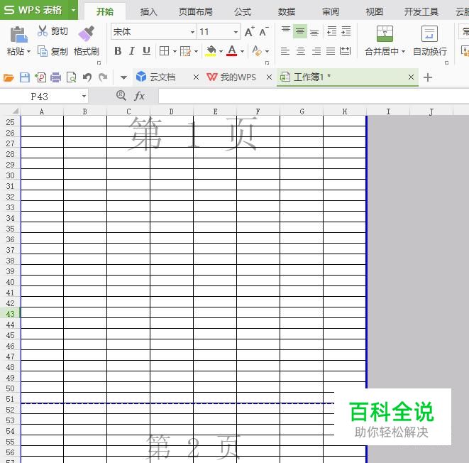Decrease indent icon
The width and height of the screenshot is (469, 463).
(332, 31)
